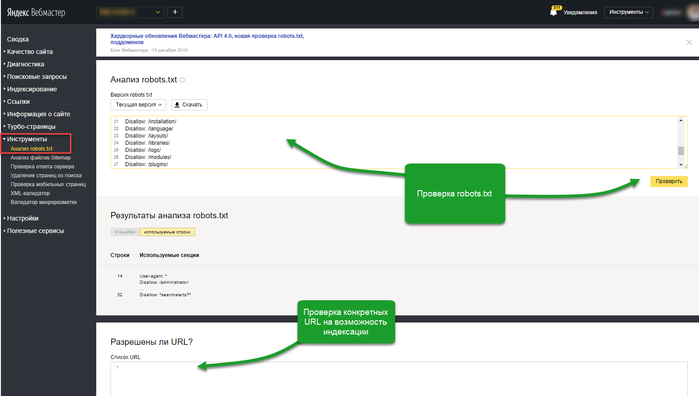Open XML-валидатор tool
Viewport: 699px width, 396px height.
coord(30,193)
